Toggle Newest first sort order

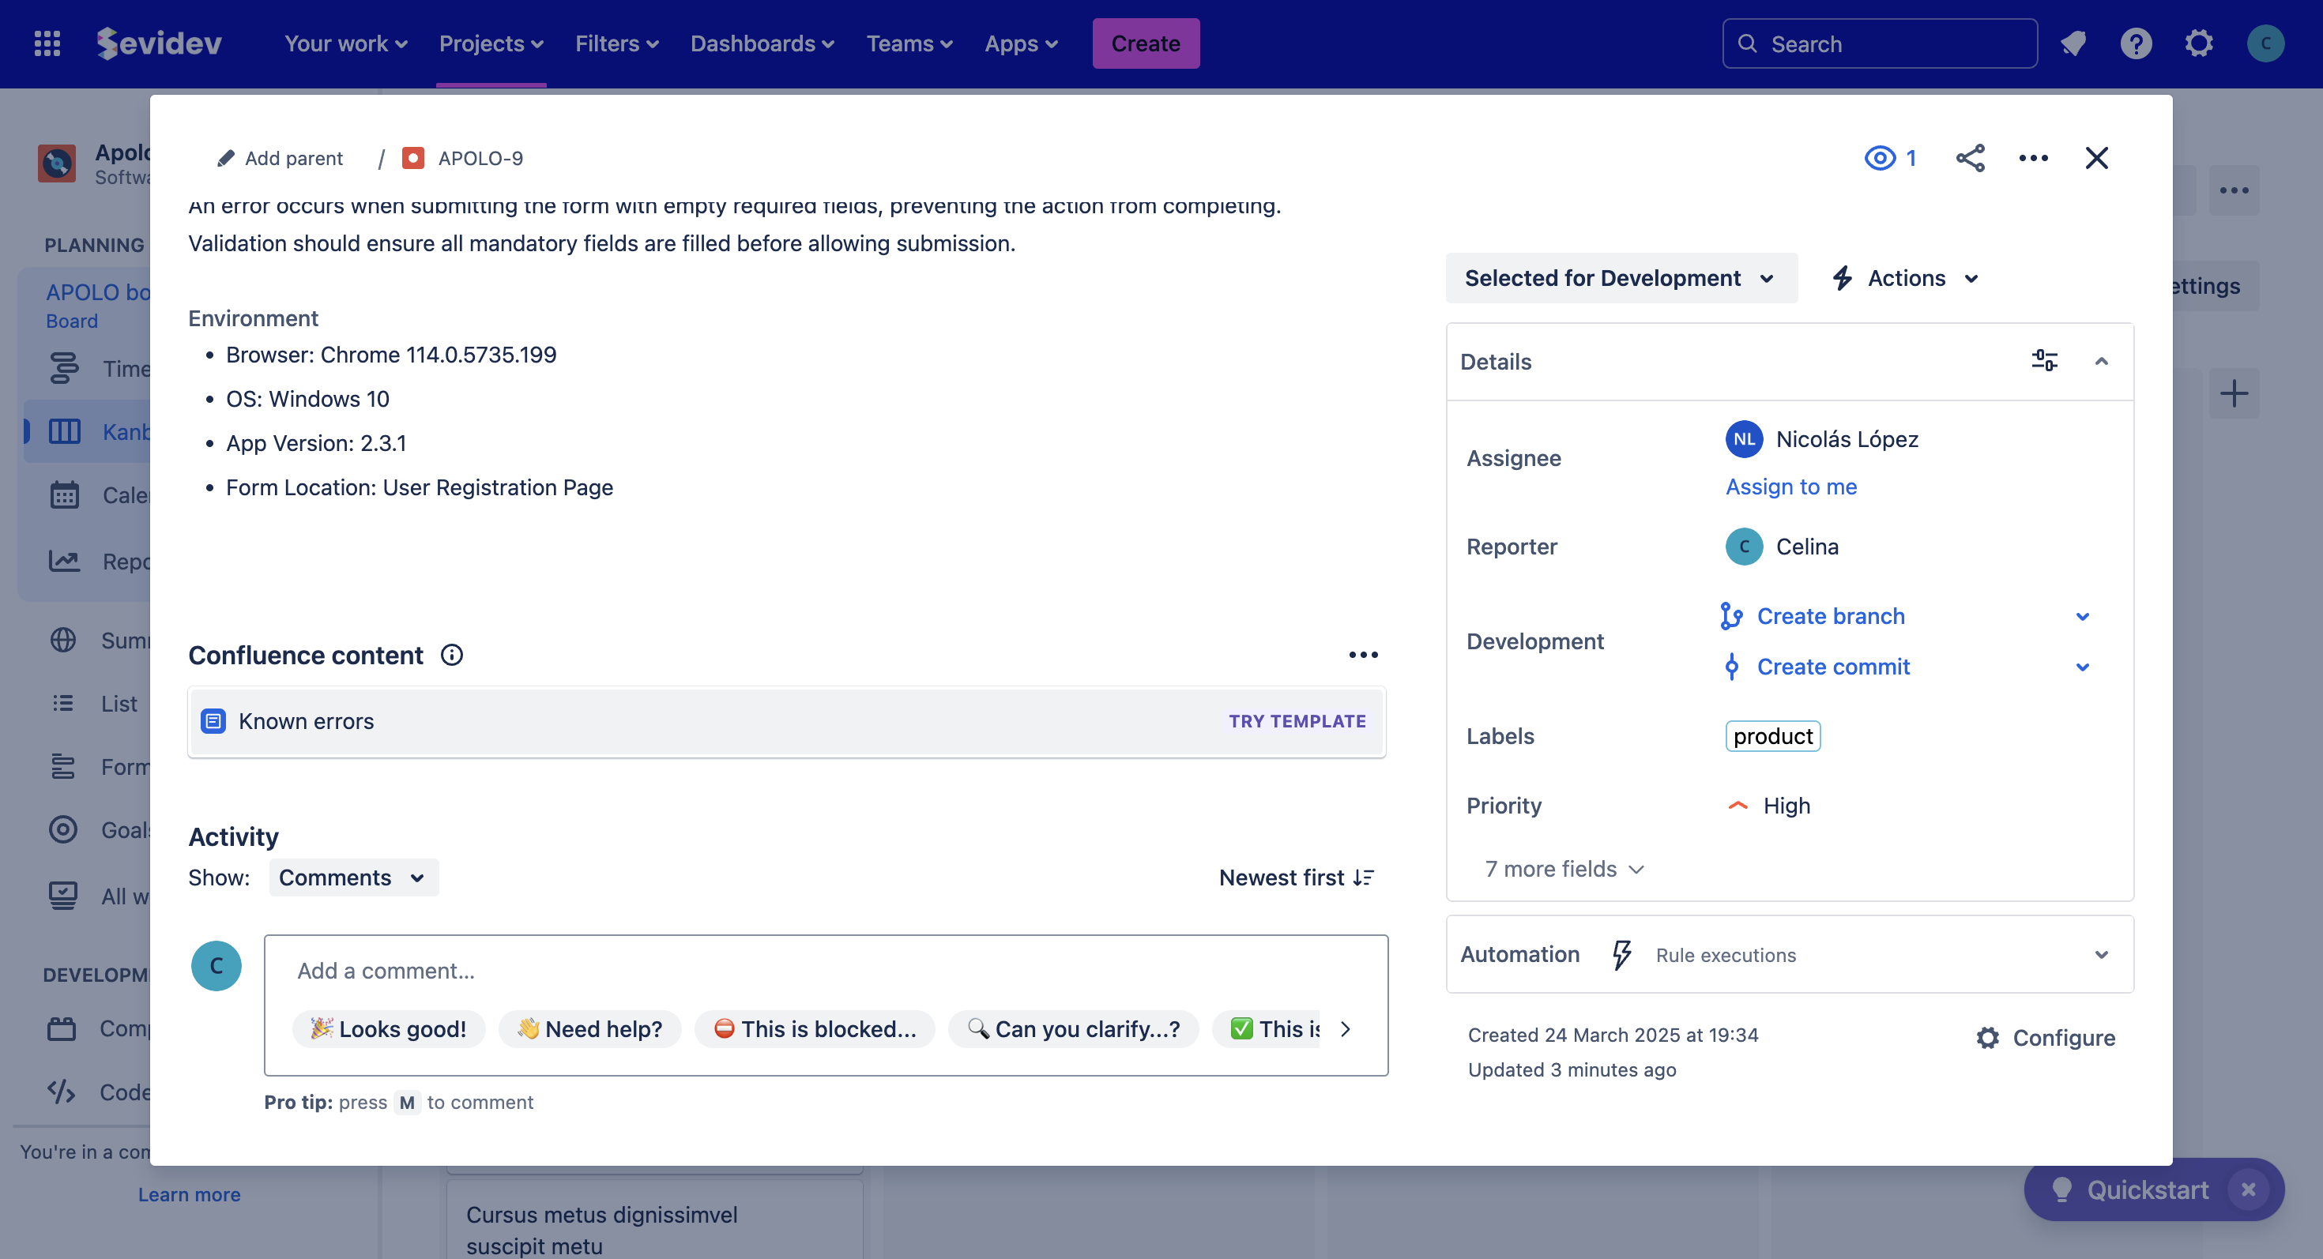(x=1296, y=877)
